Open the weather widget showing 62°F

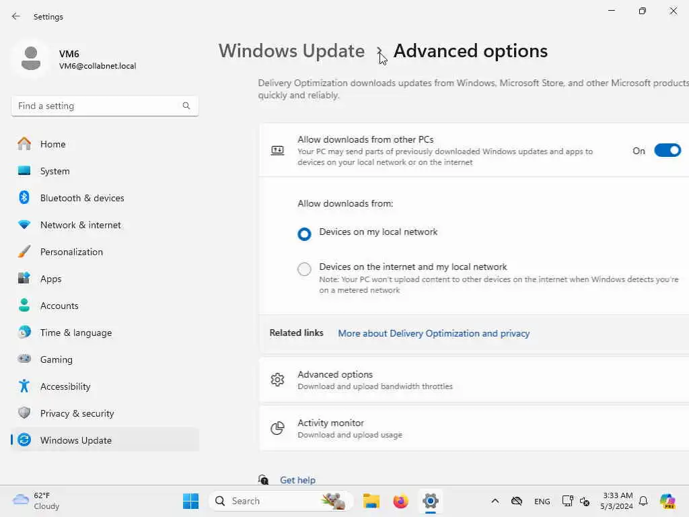click(x=36, y=501)
